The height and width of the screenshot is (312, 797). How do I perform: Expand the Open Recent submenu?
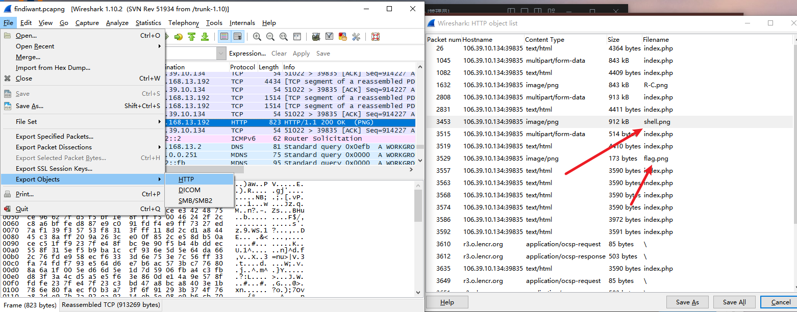(83, 46)
